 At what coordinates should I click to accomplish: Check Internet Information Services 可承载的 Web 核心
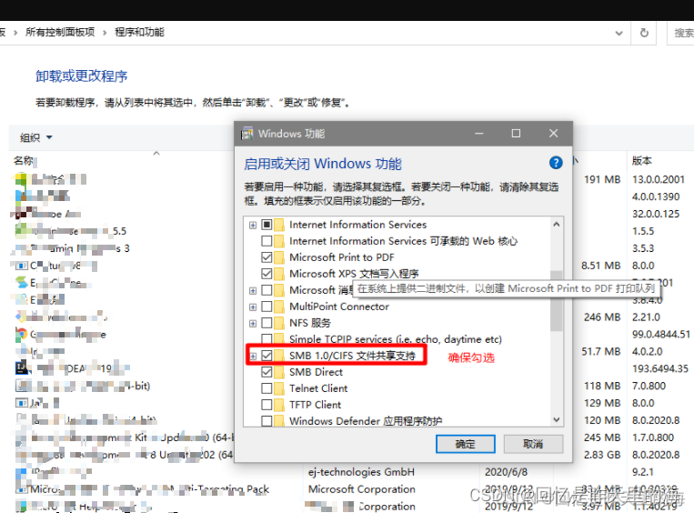click(267, 241)
